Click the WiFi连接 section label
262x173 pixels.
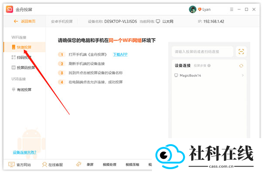(x=19, y=37)
